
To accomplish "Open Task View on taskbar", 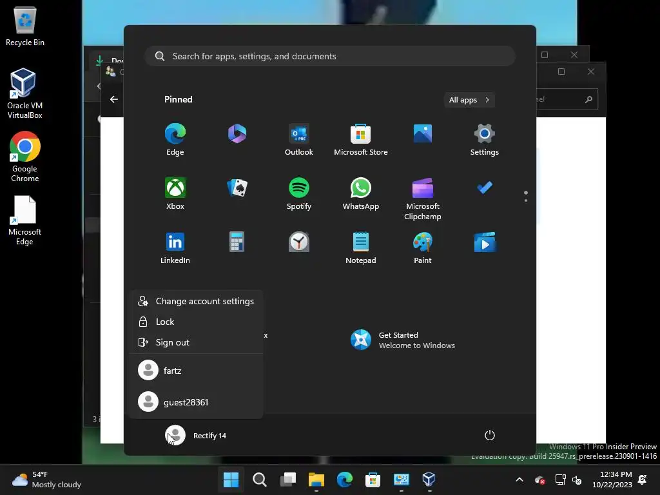I will (x=288, y=480).
